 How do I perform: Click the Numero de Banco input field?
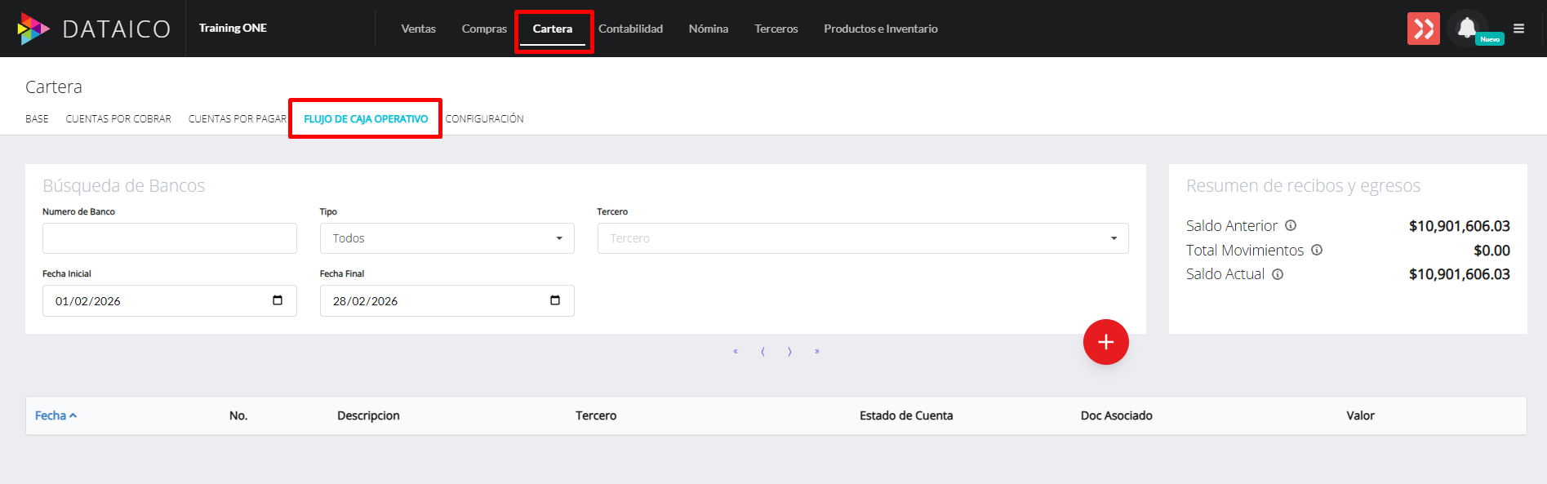coord(169,238)
